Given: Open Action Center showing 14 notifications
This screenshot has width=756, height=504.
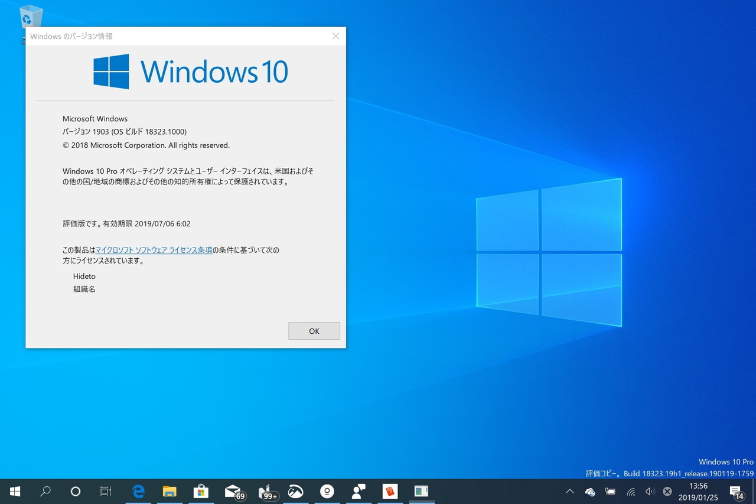Looking at the screenshot, I should coord(738,491).
